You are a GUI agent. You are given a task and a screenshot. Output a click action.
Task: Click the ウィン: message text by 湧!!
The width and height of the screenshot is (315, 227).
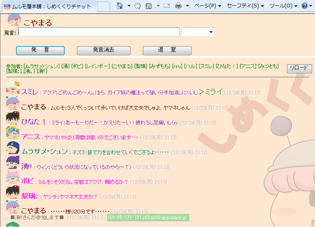coord(84,167)
